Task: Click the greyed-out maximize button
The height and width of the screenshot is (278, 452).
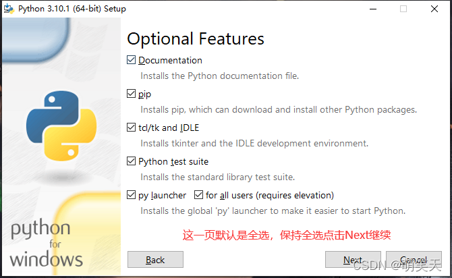Action: coord(403,9)
